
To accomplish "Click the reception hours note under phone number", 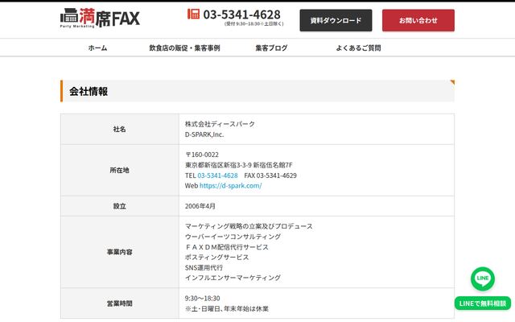I will 254,24.
